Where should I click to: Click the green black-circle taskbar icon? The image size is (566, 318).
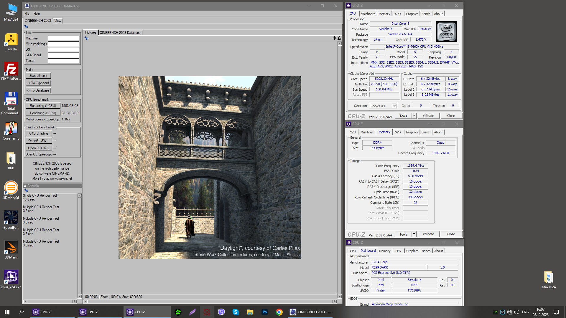tap(178, 312)
